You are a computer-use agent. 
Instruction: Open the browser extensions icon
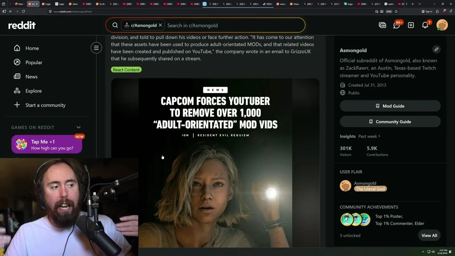coord(437,11)
